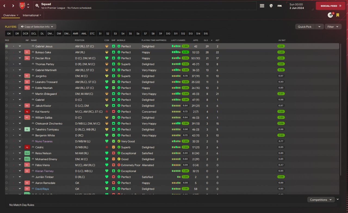Go back with the left arrow
Viewport: 348px width, 213px height.
click(x=4, y=6)
